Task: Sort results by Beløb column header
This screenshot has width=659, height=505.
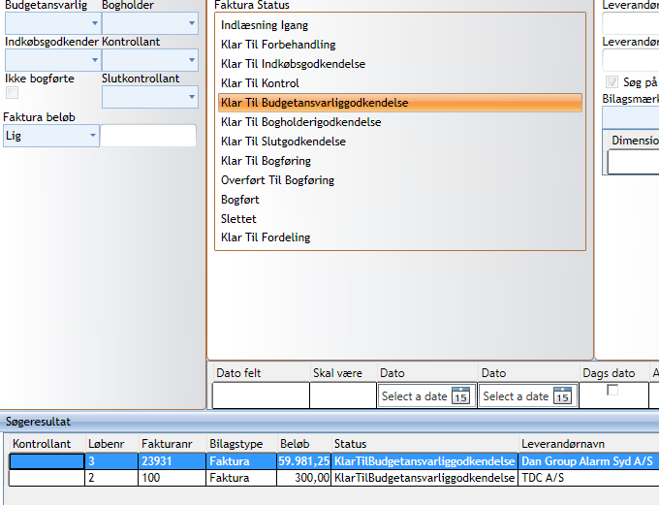Action: tap(304, 444)
